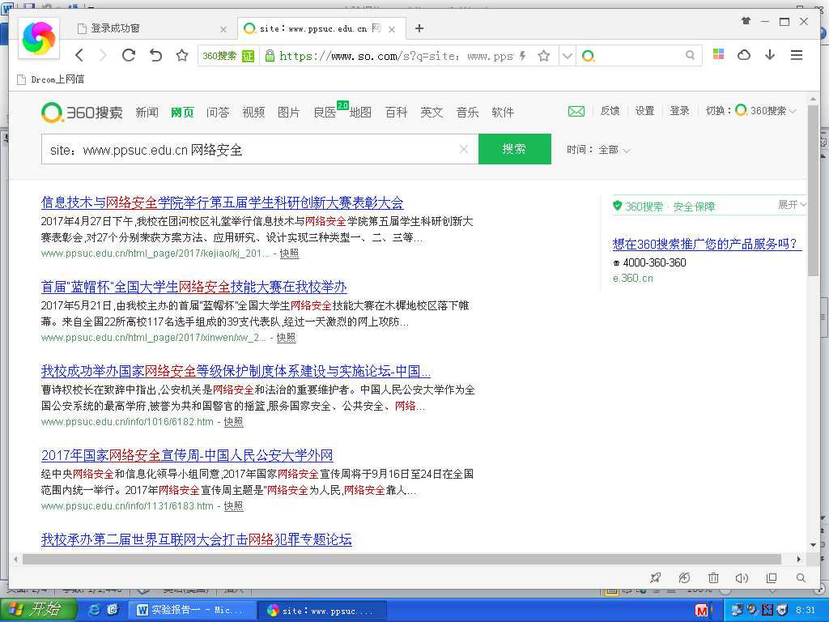Clear the search box with the X icon
Screen dimensions: 829x622
point(464,149)
